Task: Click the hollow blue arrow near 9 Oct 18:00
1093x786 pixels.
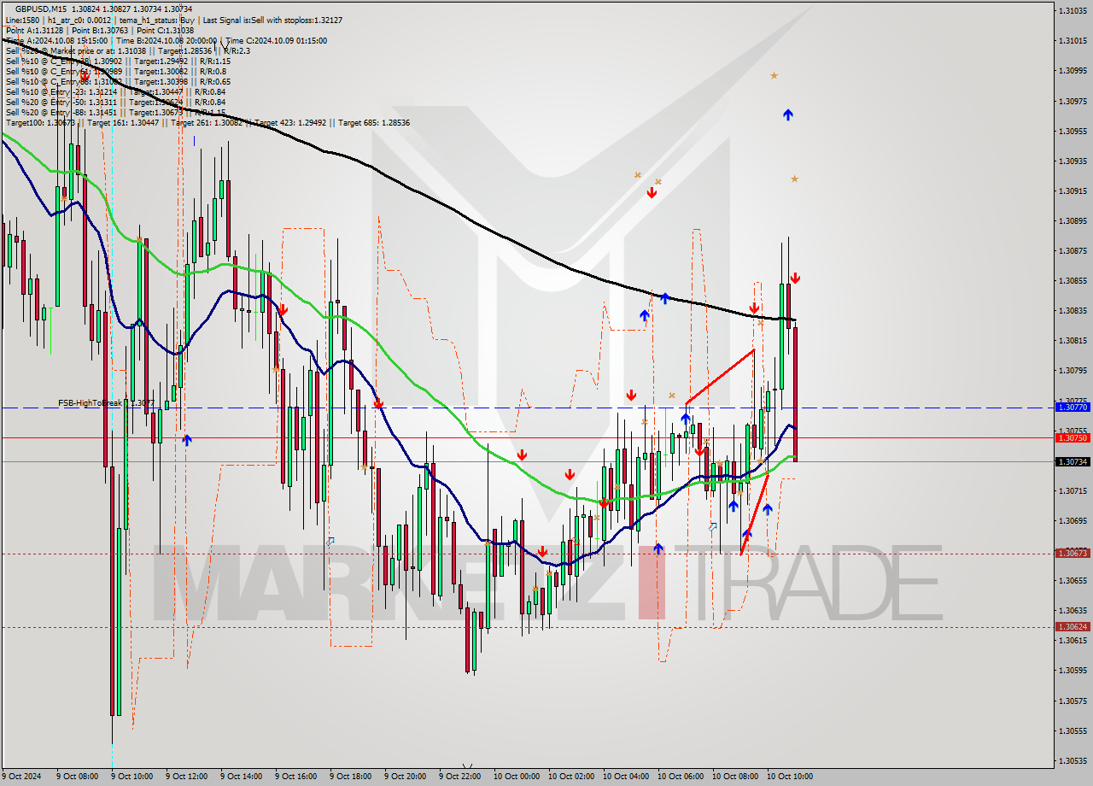Action: pyautogui.click(x=330, y=541)
